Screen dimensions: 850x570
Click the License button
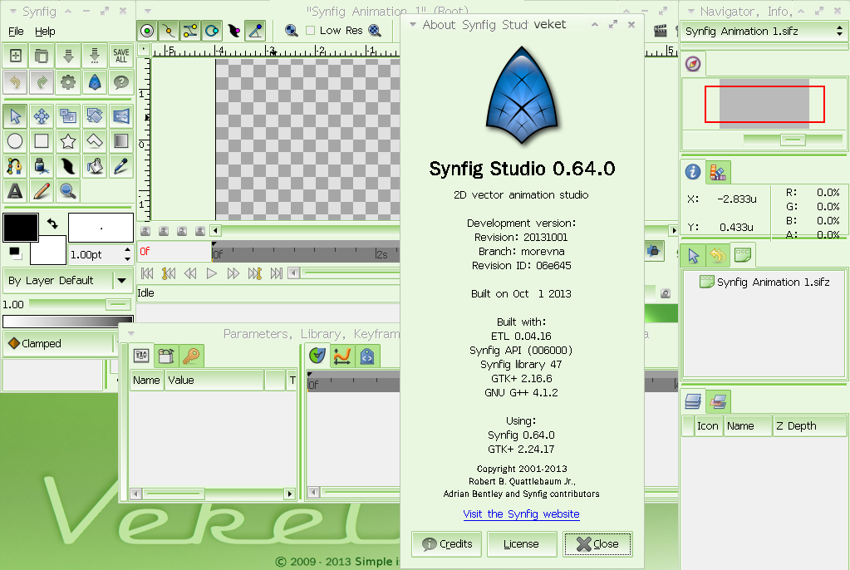click(x=522, y=544)
